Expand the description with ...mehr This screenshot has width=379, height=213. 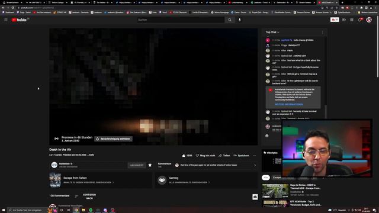coord(91,155)
